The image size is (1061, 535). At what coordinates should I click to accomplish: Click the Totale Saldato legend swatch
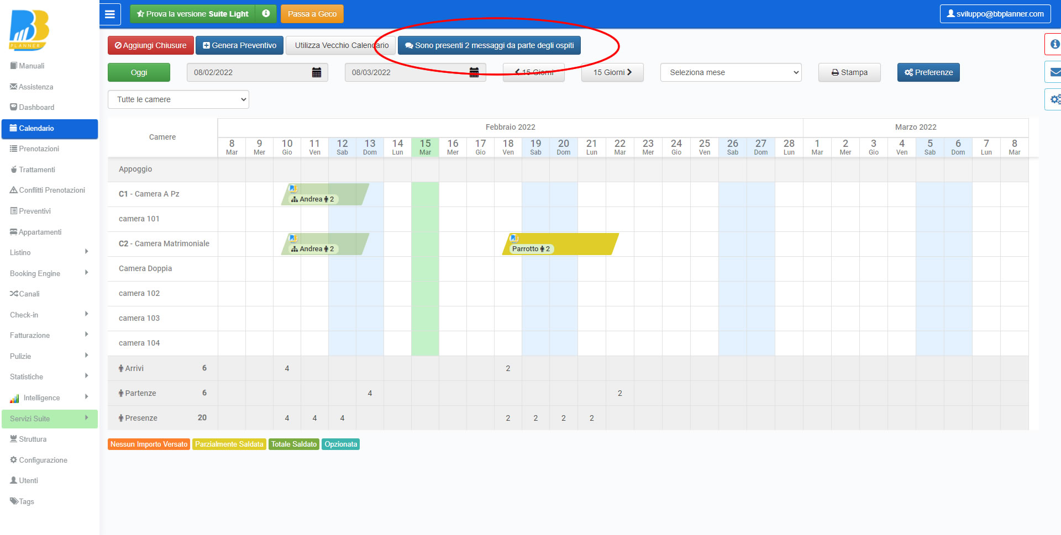(294, 444)
